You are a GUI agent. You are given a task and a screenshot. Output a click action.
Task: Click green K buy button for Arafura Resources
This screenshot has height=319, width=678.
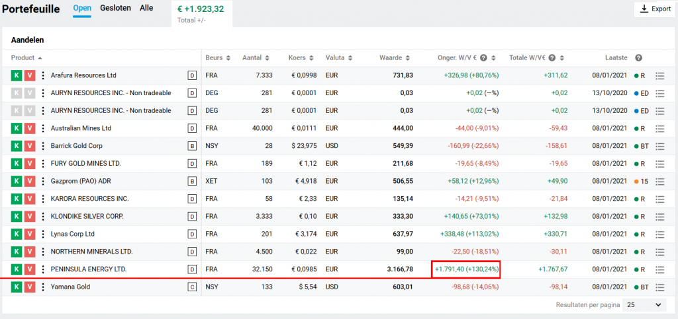click(x=17, y=75)
